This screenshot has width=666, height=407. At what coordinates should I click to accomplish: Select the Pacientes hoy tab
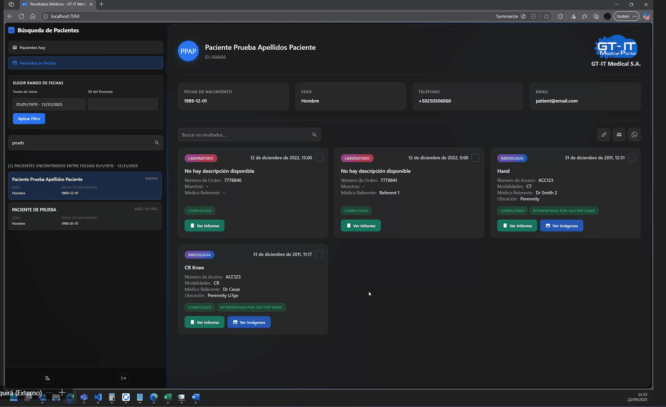click(85, 47)
